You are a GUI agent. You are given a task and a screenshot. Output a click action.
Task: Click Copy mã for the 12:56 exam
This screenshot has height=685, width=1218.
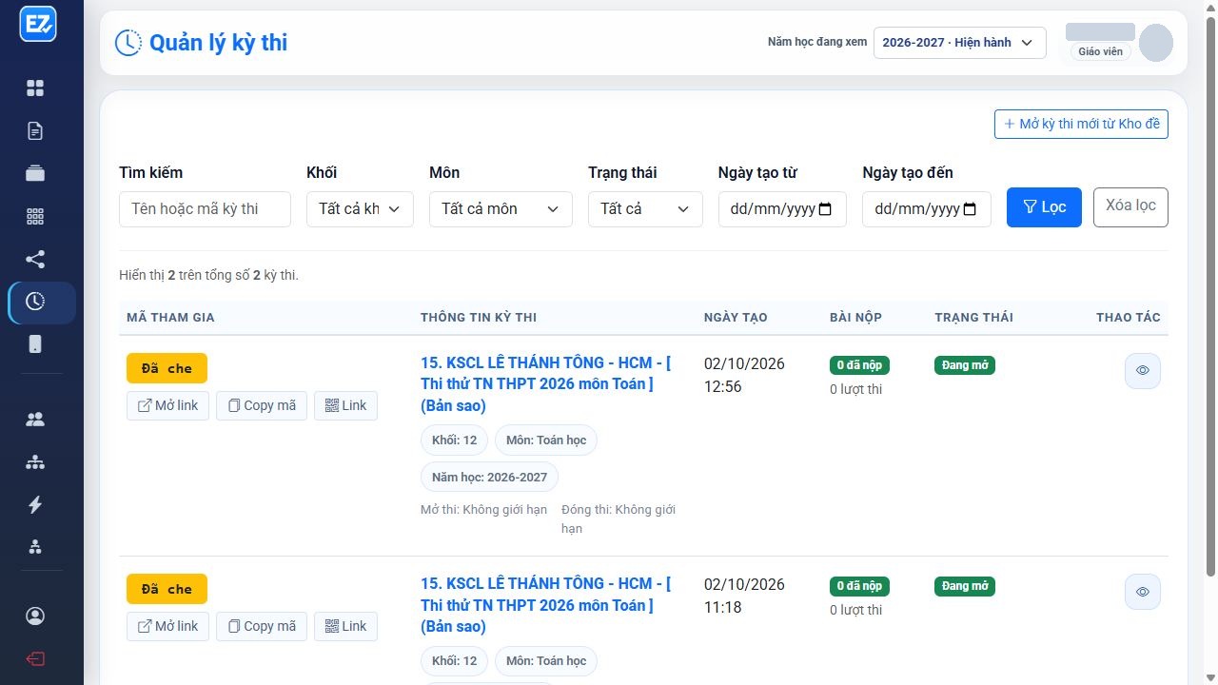(262, 405)
